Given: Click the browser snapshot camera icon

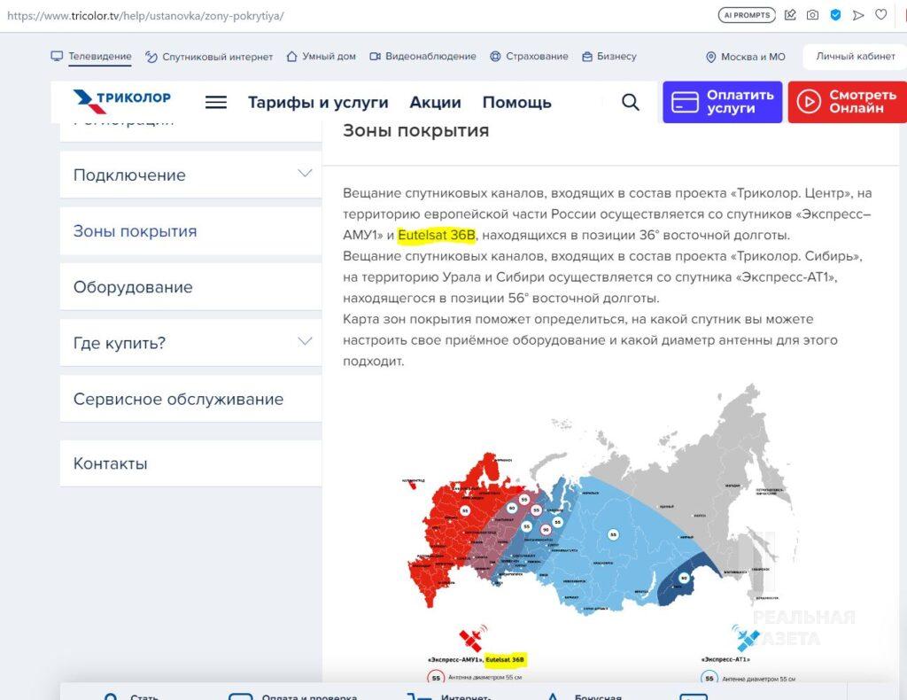Looking at the screenshot, I should (x=812, y=15).
